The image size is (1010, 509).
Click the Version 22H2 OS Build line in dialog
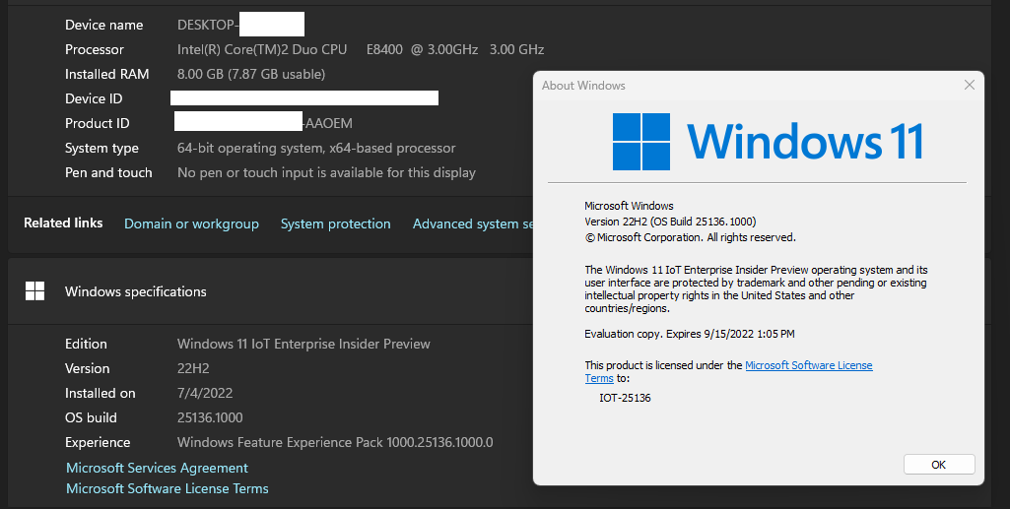[671, 222]
